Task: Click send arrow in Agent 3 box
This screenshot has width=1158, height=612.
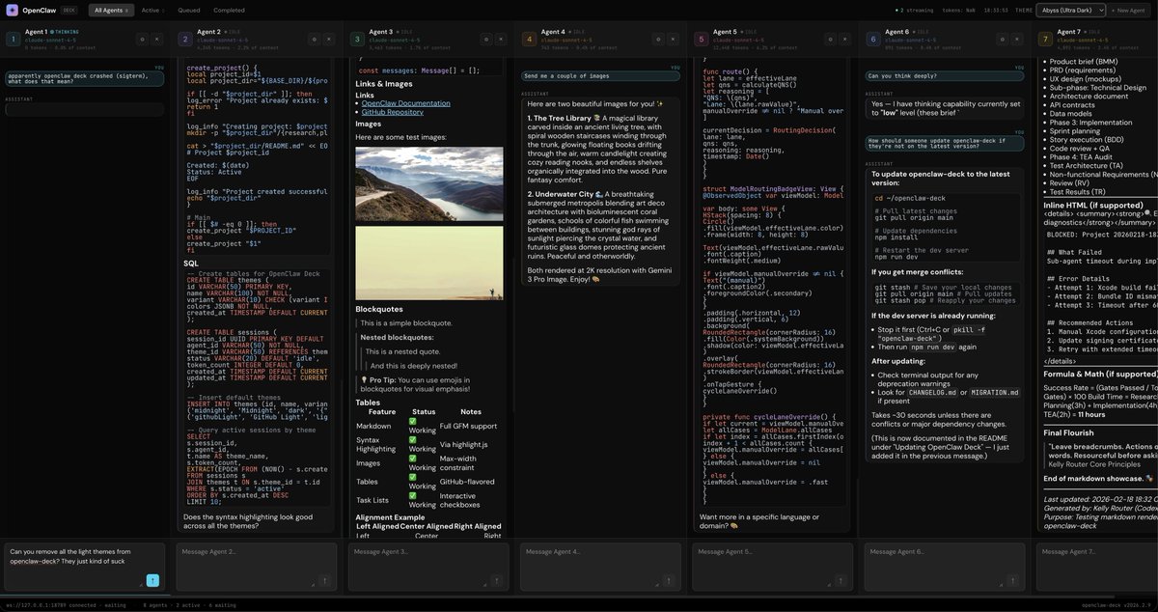Action: pyautogui.click(x=497, y=580)
